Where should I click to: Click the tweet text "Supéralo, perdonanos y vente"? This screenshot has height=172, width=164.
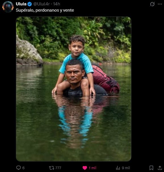tap(45, 10)
